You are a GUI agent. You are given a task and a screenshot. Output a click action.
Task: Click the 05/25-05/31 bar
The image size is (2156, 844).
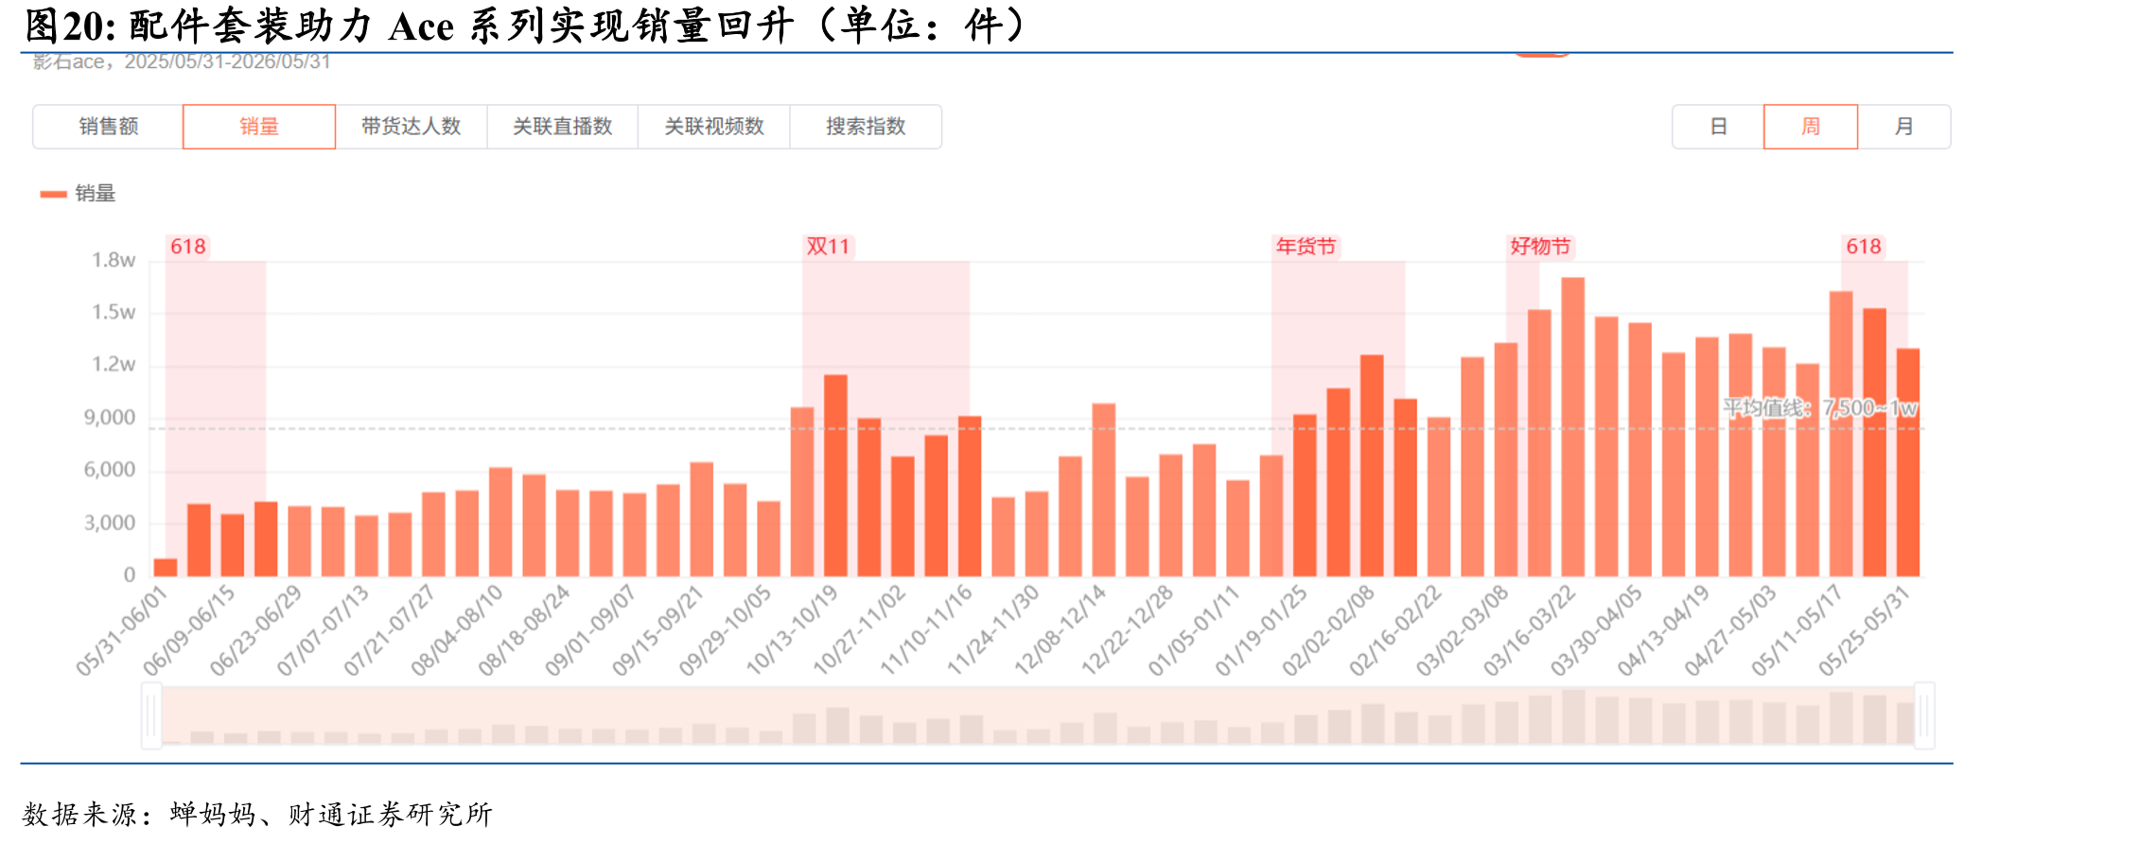click(x=1908, y=462)
